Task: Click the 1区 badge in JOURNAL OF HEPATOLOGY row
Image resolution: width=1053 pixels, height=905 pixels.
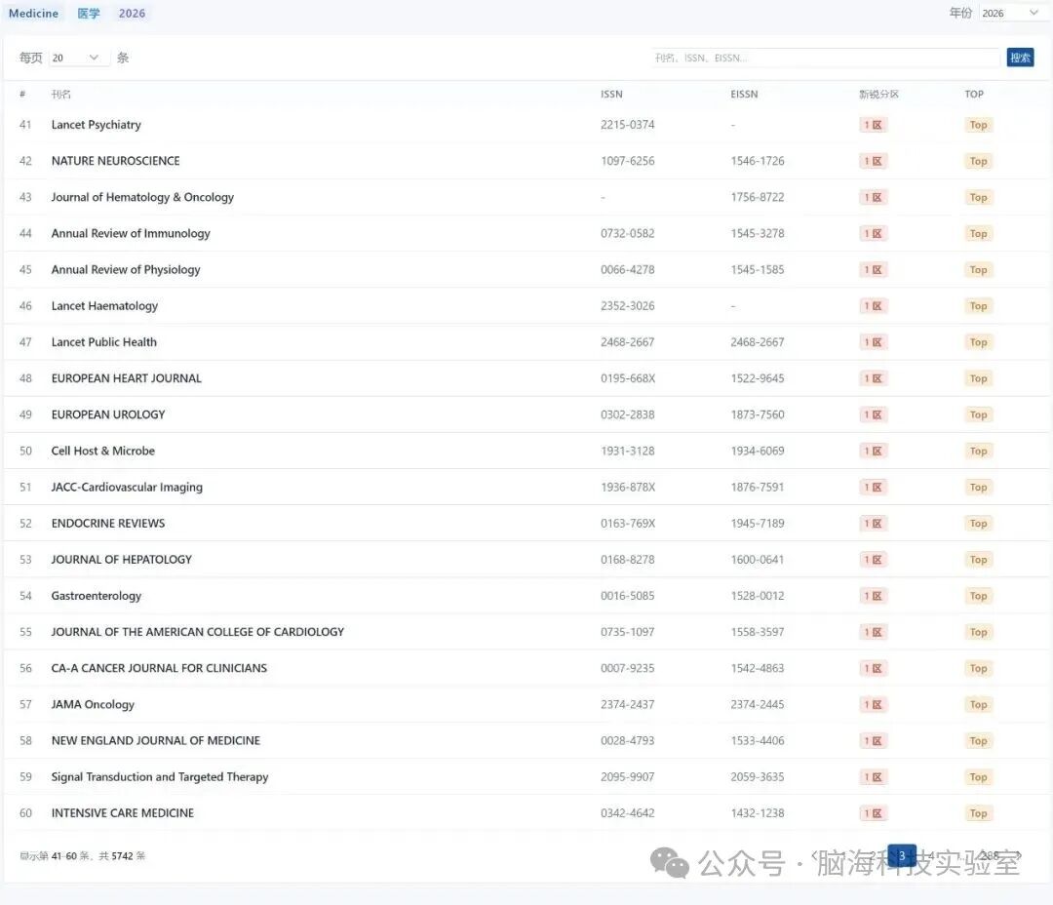Action: 873,560
